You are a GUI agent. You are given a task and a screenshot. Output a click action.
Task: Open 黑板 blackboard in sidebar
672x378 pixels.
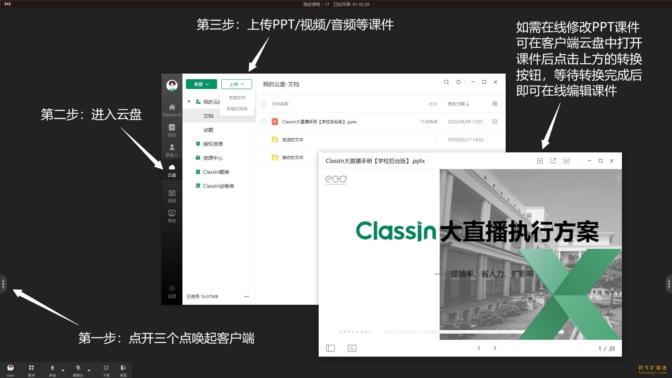tap(172, 216)
